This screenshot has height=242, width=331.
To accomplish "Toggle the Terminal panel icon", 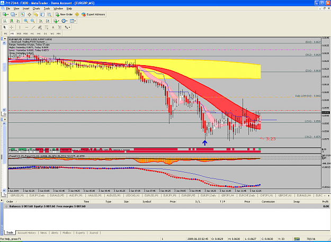I will pyautogui.click(x=42, y=14).
